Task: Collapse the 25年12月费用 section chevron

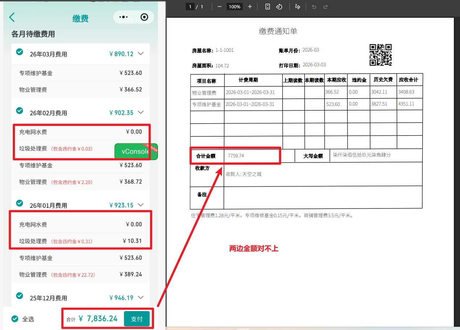Action: coord(141,298)
